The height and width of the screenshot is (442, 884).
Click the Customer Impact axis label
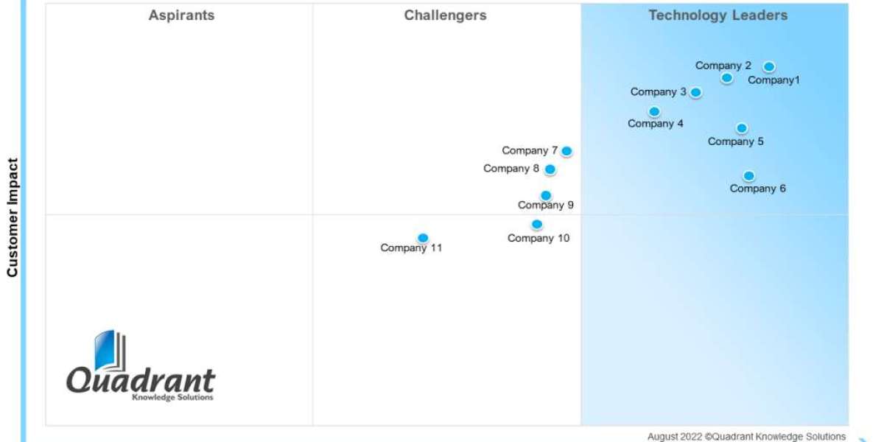pyautogui.click(x=13, y=217)
